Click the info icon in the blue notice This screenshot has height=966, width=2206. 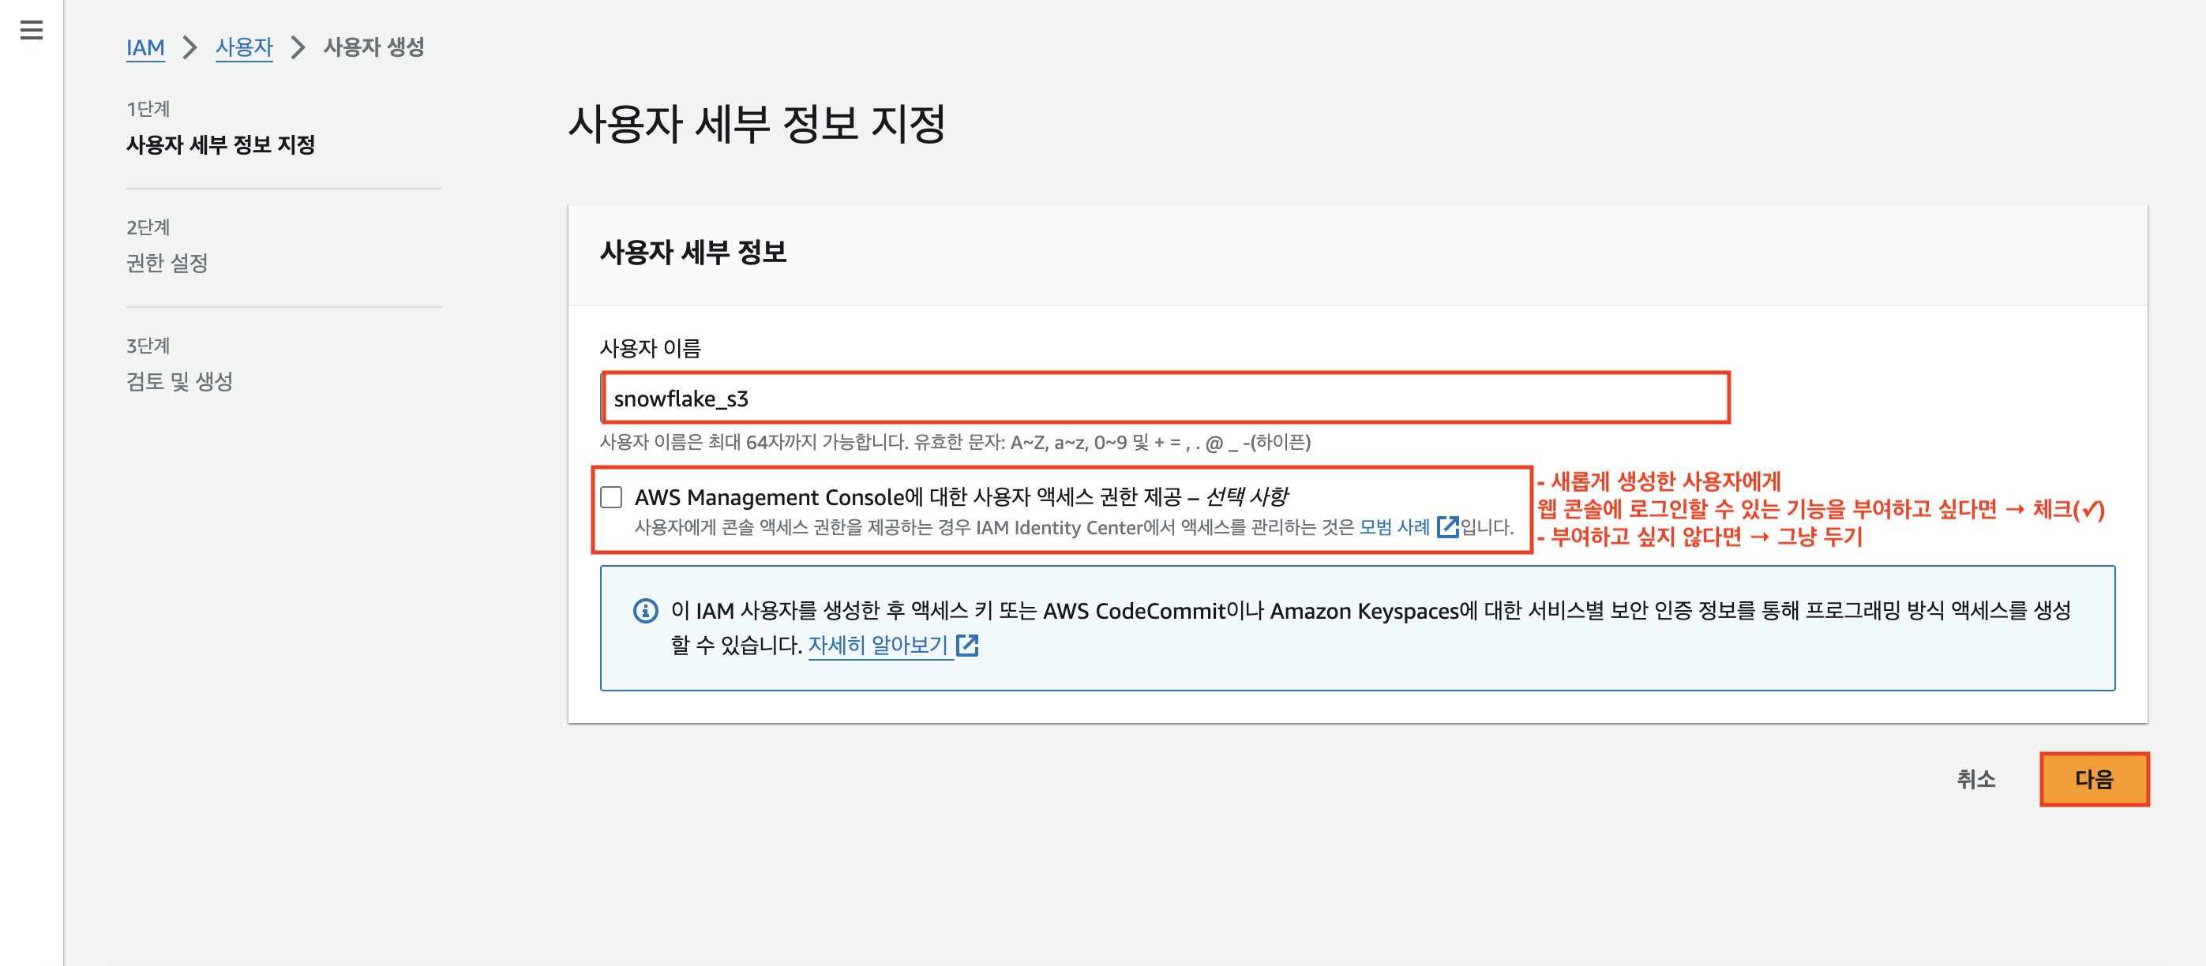tap(645, 611)
